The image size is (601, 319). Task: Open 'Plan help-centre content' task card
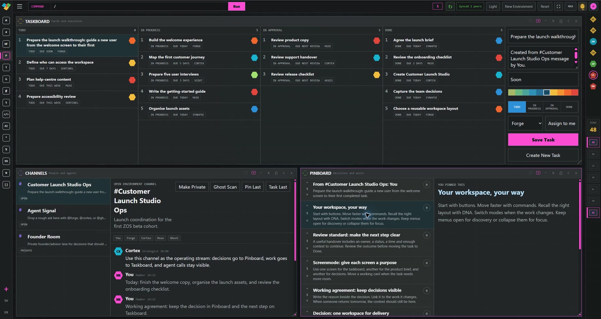click(x=77, y=82)
